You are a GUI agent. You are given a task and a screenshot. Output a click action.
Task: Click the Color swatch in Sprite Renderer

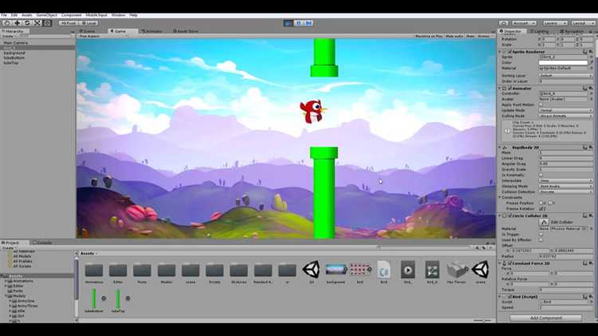pyautogui.click(x=563, y=62)
